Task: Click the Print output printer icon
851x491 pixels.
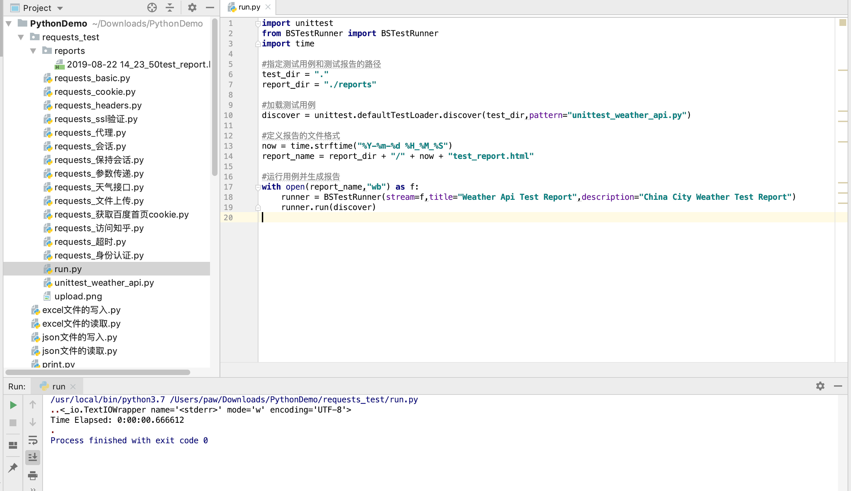Action: [33, 475]
